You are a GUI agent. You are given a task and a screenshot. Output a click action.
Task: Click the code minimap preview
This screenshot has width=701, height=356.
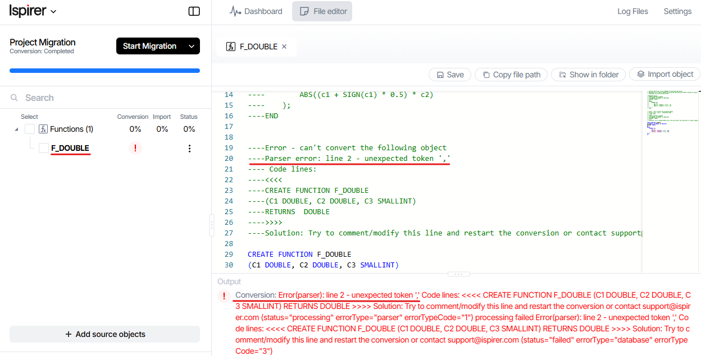[670, 112]
